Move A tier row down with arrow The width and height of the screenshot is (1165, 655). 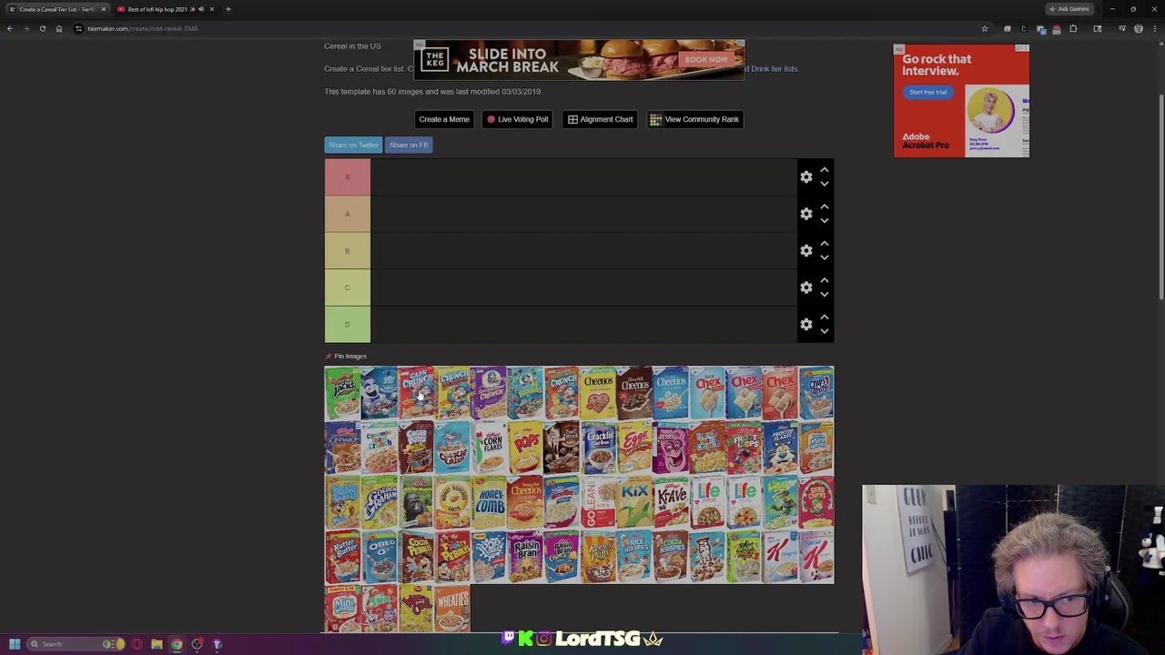point(825,221)
